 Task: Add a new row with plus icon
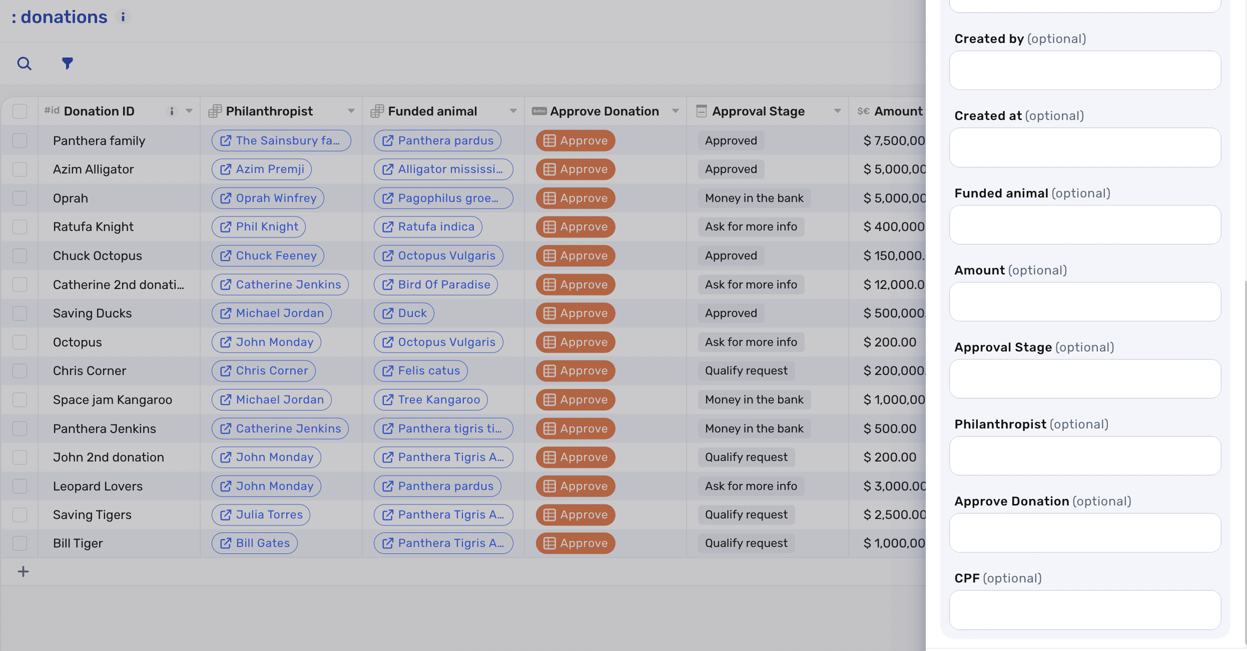point(23,571)
